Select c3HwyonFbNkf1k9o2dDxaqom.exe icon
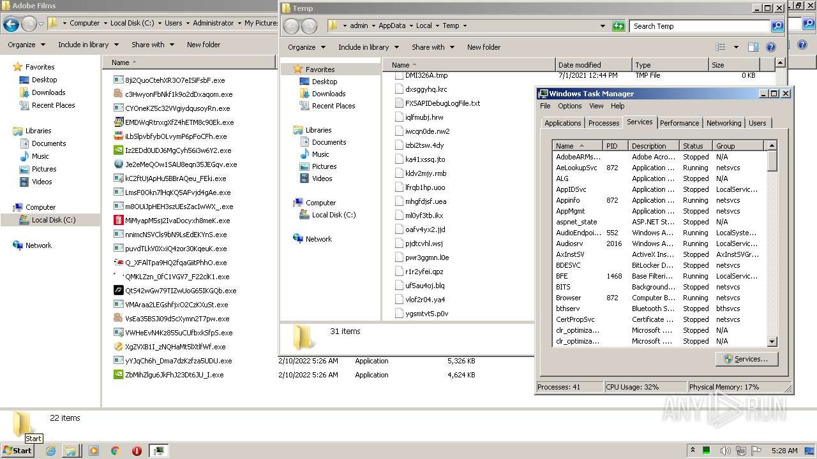Image resolution: width=817 pixels, height=459 pixels. coord(118,94)
